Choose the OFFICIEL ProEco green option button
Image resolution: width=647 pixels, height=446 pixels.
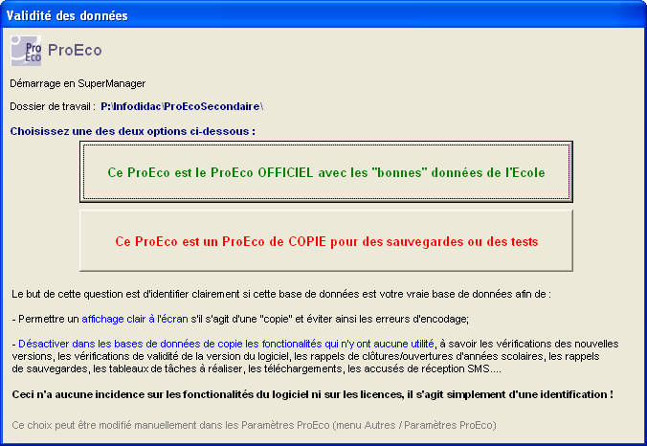[x=326, y=171]
